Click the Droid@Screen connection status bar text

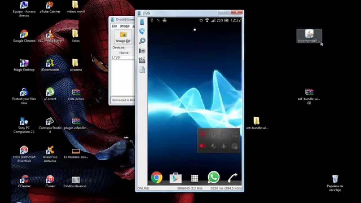click(x=123, y=100)
